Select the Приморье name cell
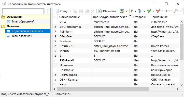 point(74,70)
